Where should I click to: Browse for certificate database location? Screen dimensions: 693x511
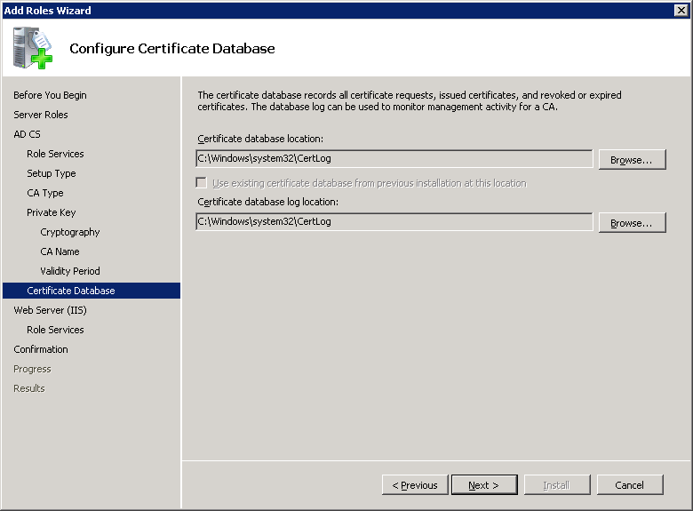[632, 160]
